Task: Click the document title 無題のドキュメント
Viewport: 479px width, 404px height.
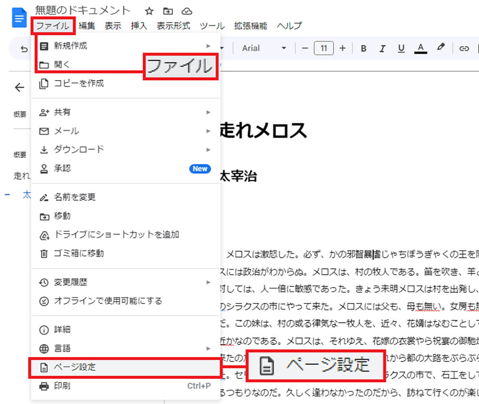Action: click(83, 10)
